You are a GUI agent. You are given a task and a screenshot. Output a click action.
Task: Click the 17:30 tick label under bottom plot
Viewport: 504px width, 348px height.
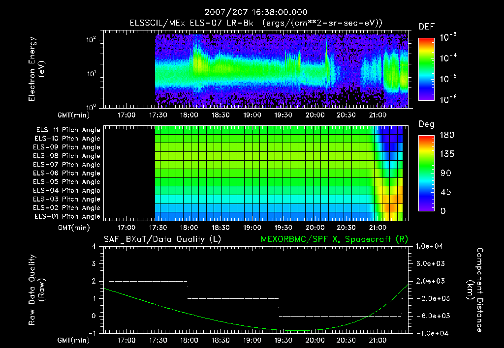tap(158, 340)
